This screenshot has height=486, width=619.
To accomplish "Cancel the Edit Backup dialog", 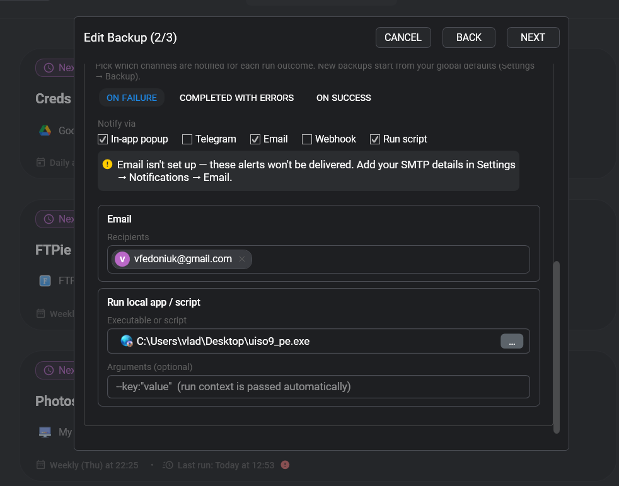I will point(403,38).
